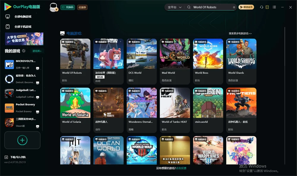Screen dimensions: 297x176
Task: Open World Of Robots game card
Action: [75, 62]
